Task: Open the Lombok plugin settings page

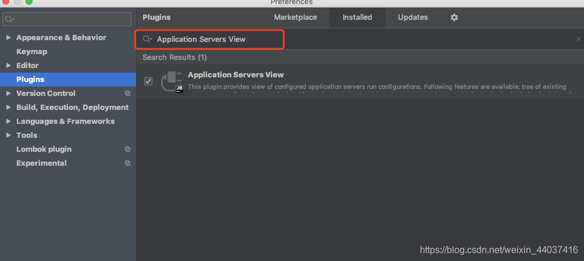Action: (x=44, y=149)
